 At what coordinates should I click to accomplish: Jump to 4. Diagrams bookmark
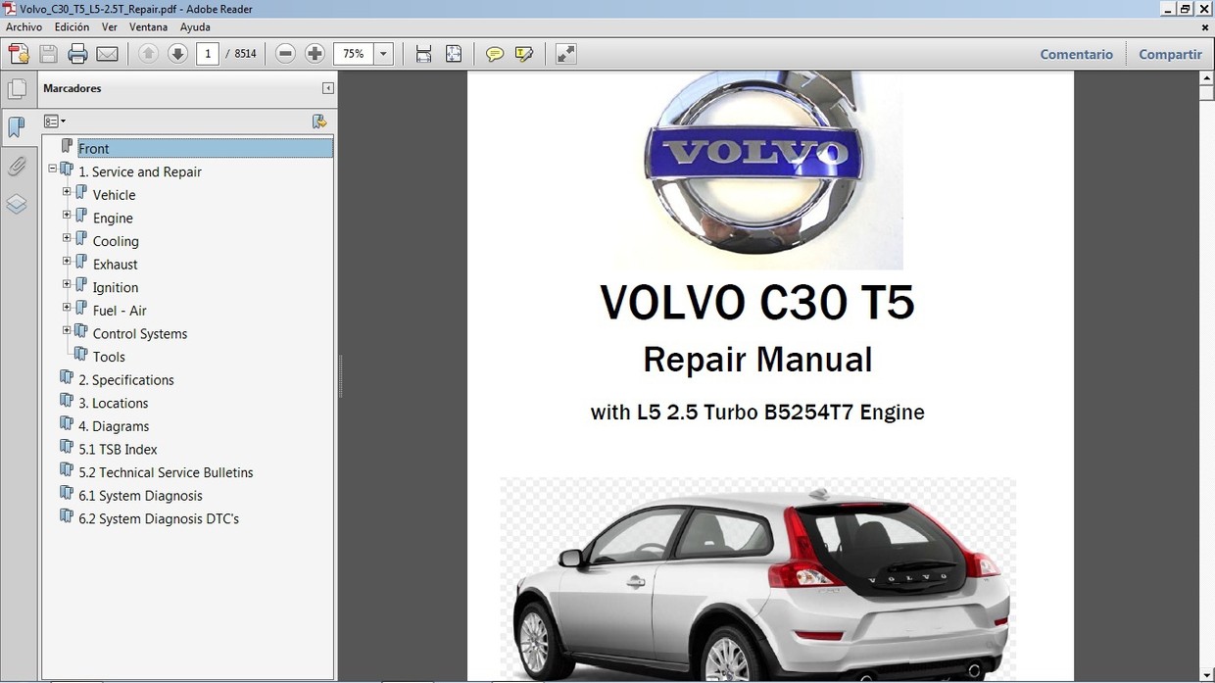114,426
